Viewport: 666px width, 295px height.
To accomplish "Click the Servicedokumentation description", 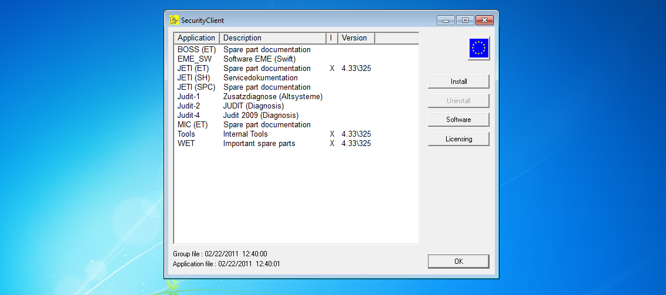I will pos(260,78).
